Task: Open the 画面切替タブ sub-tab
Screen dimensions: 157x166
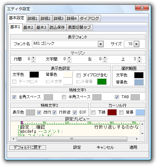Action: [x=80, y=28]
